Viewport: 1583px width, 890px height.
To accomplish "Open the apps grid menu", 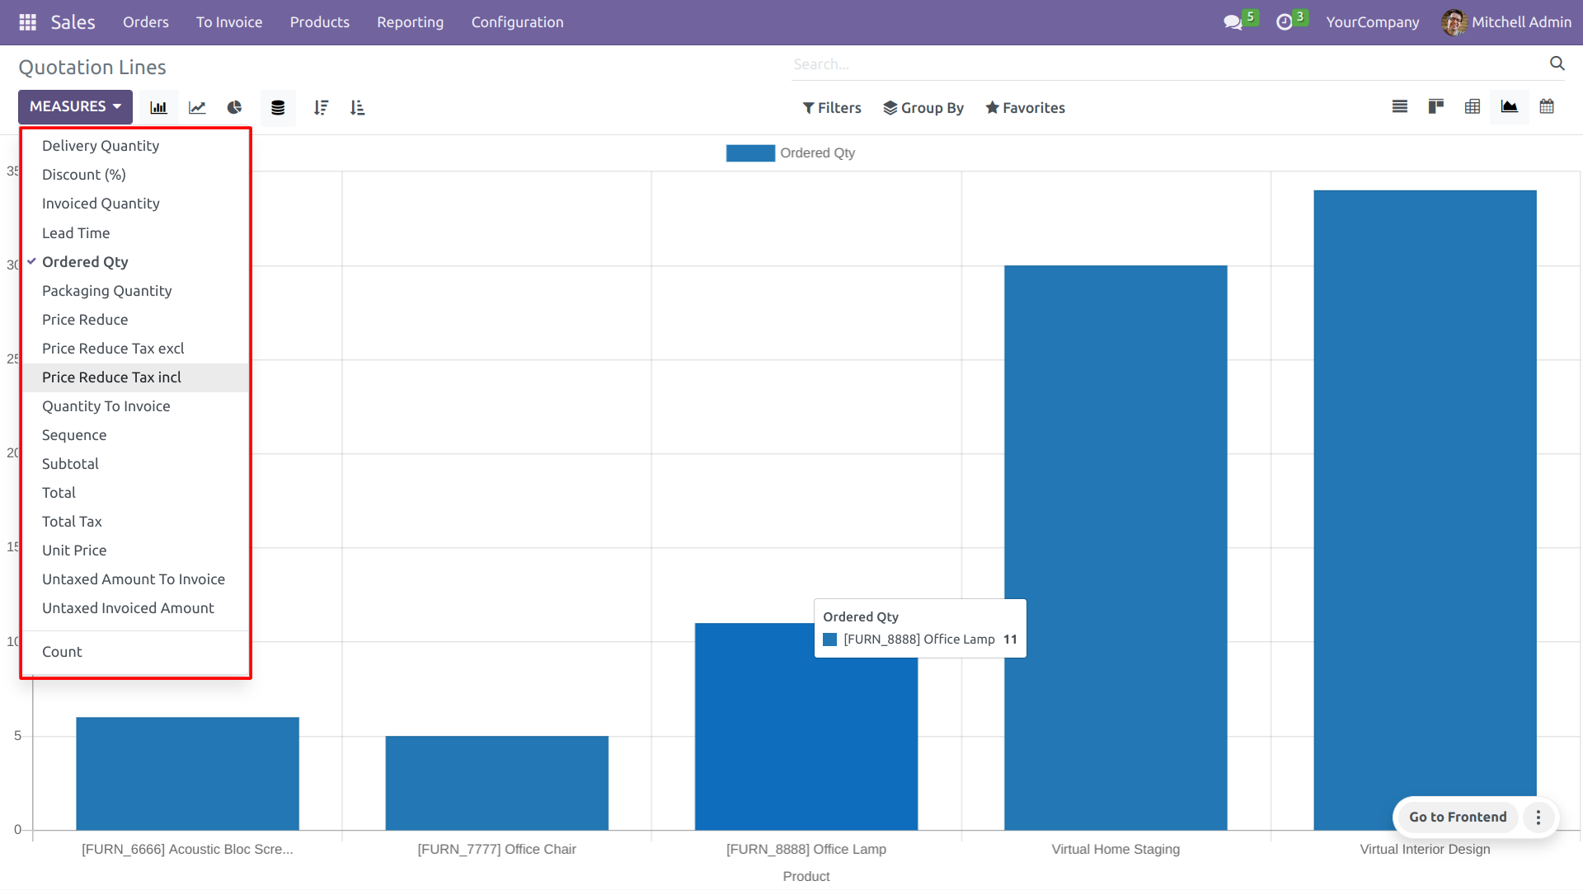I will pos(27,22).
